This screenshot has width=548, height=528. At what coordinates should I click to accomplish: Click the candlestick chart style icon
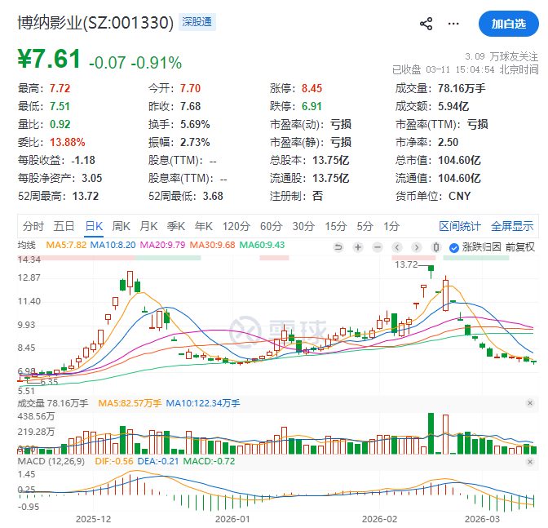click(x=437, y=246)
